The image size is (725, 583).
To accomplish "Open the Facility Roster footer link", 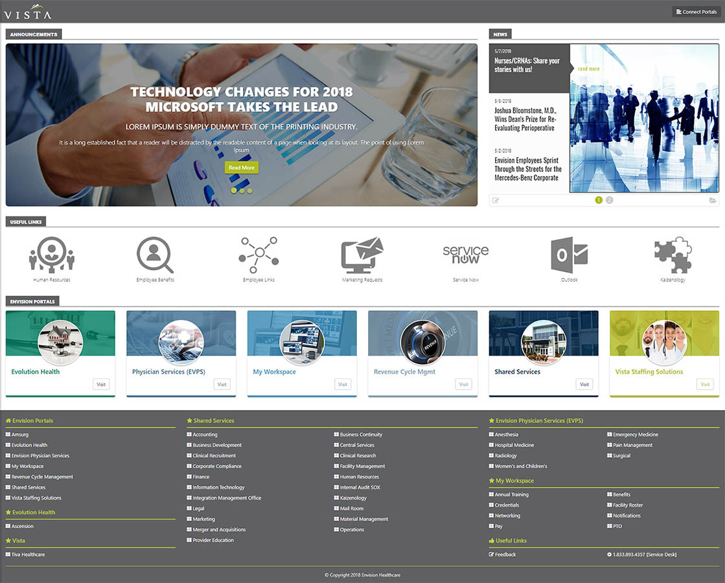I will pyautogui.click(x=628, y=505).
